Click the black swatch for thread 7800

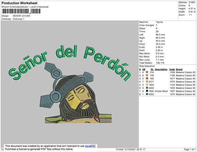click(x=147, y=91)
